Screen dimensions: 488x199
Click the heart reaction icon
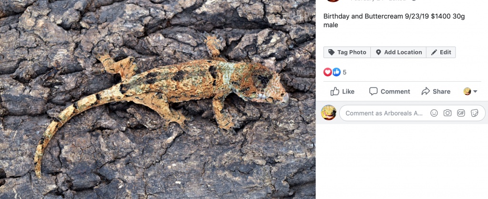[x=328, y=72]
